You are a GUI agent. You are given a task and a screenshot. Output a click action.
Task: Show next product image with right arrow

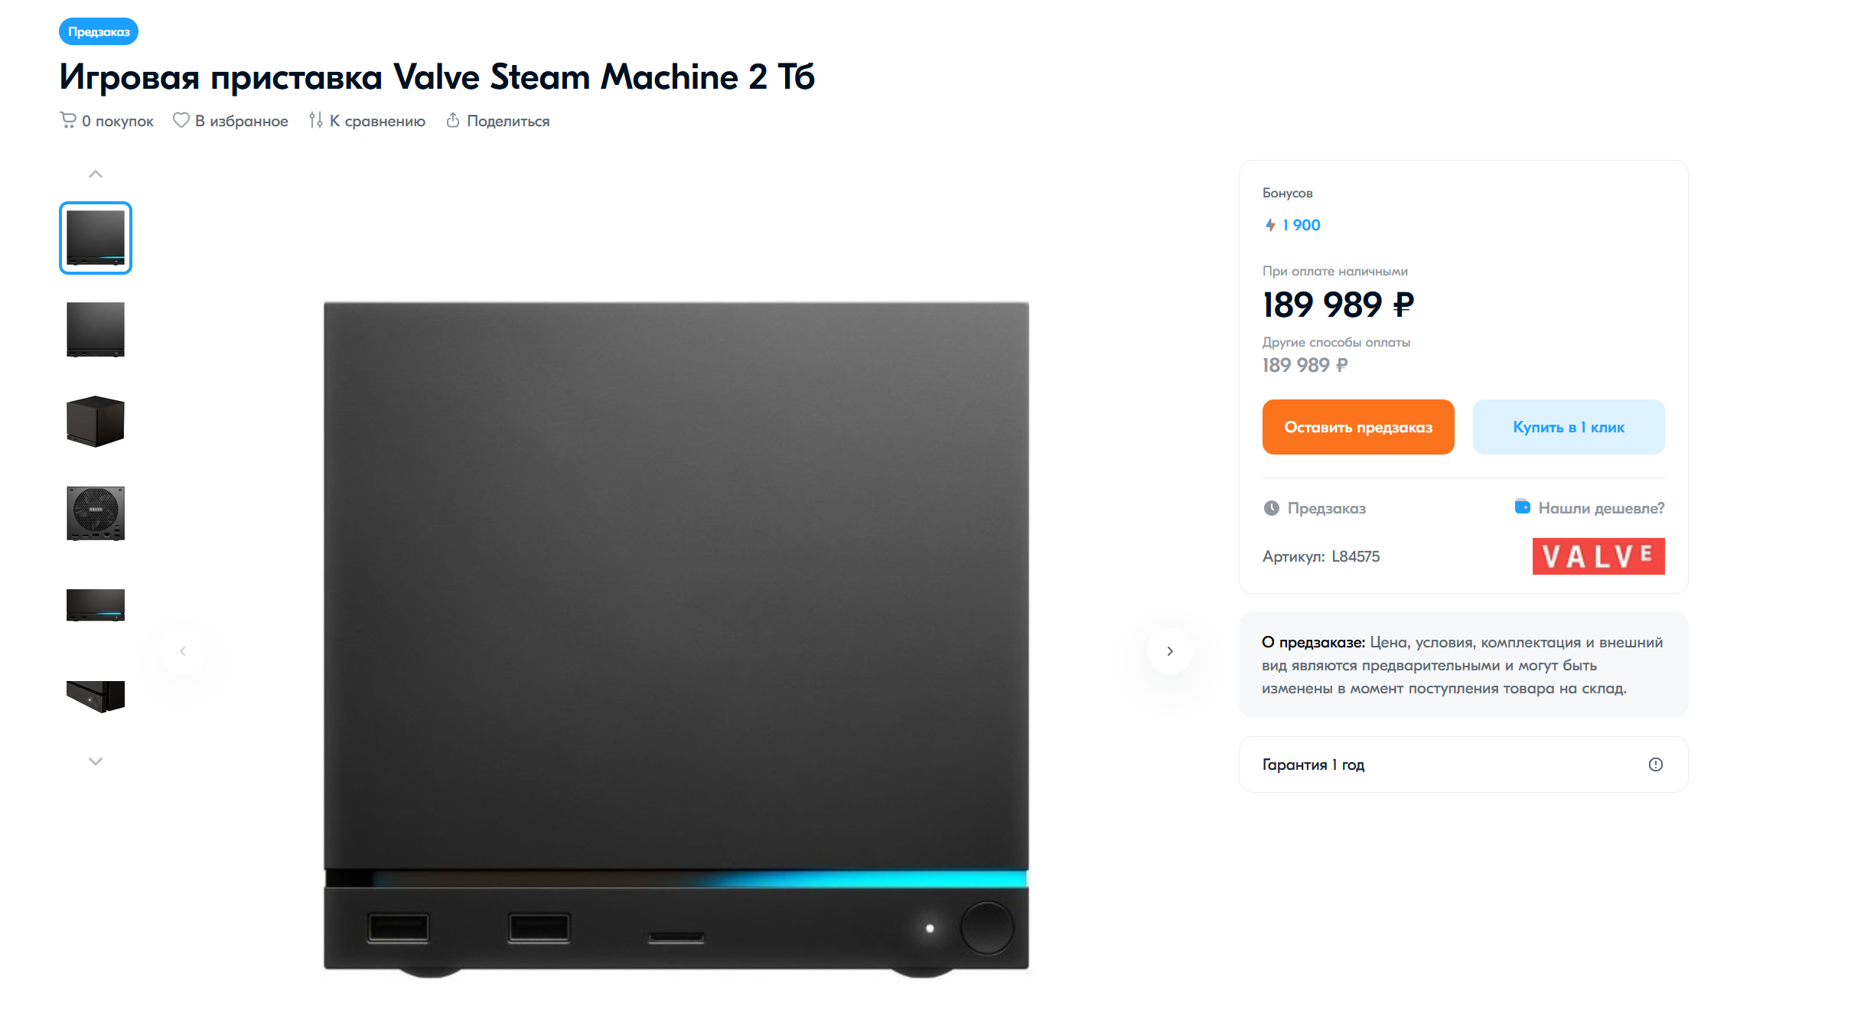coord(1170,651)
